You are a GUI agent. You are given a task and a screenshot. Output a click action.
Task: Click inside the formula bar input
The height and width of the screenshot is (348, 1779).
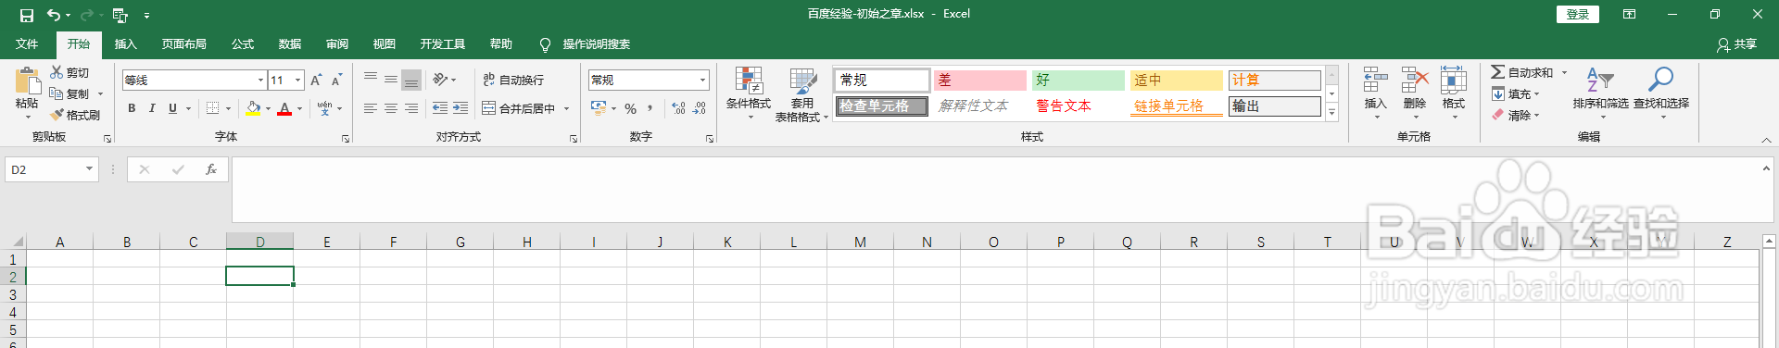997,189
